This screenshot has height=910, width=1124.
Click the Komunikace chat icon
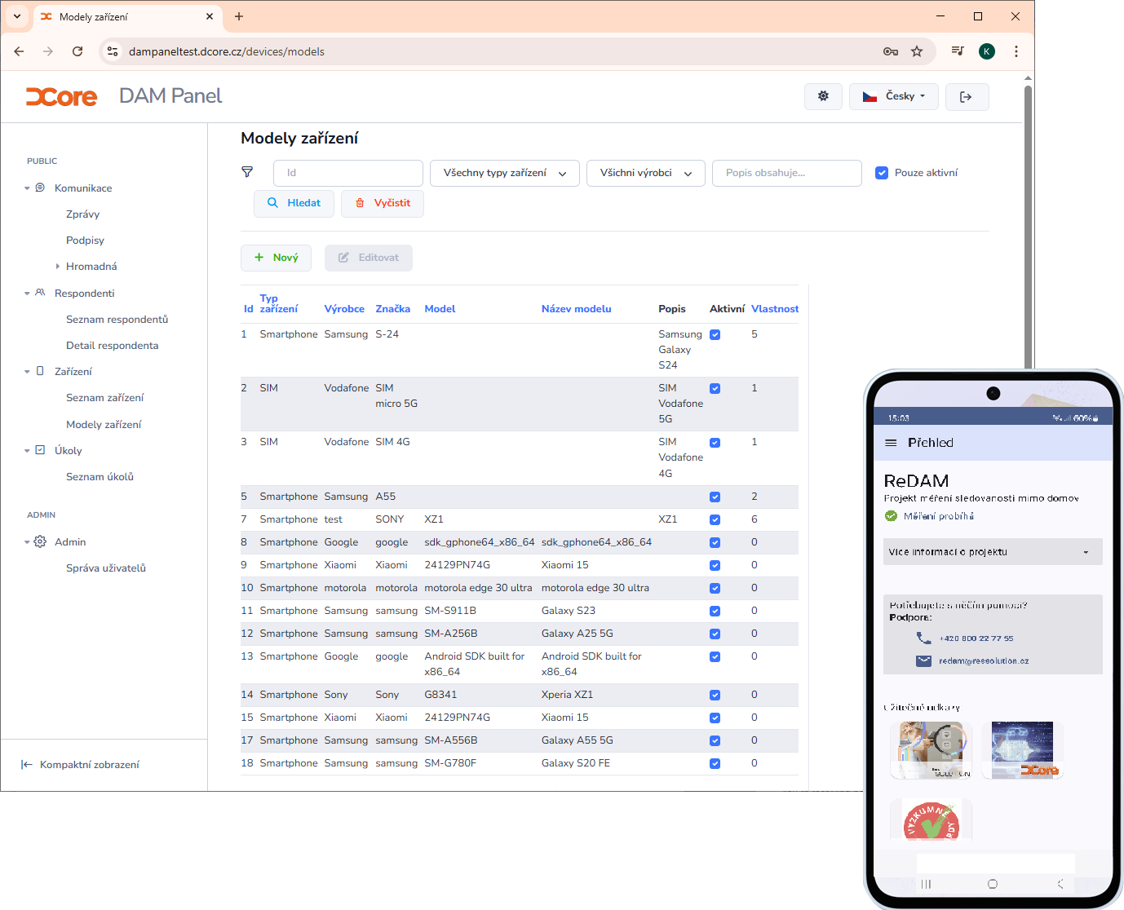[40, 188]
